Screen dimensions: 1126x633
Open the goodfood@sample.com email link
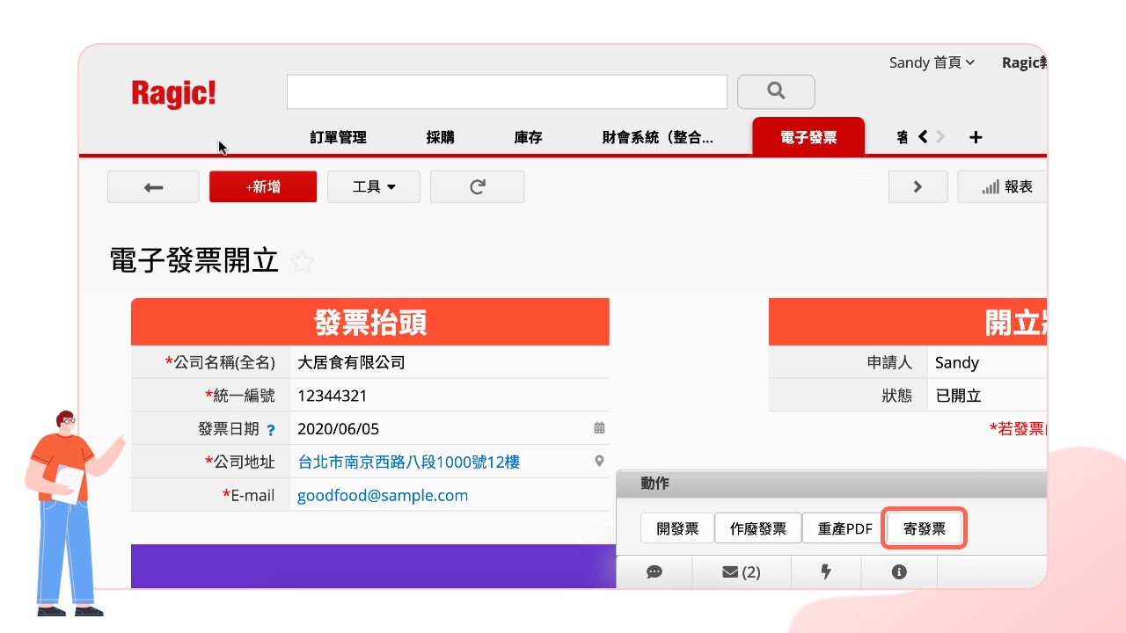(383, 495)
